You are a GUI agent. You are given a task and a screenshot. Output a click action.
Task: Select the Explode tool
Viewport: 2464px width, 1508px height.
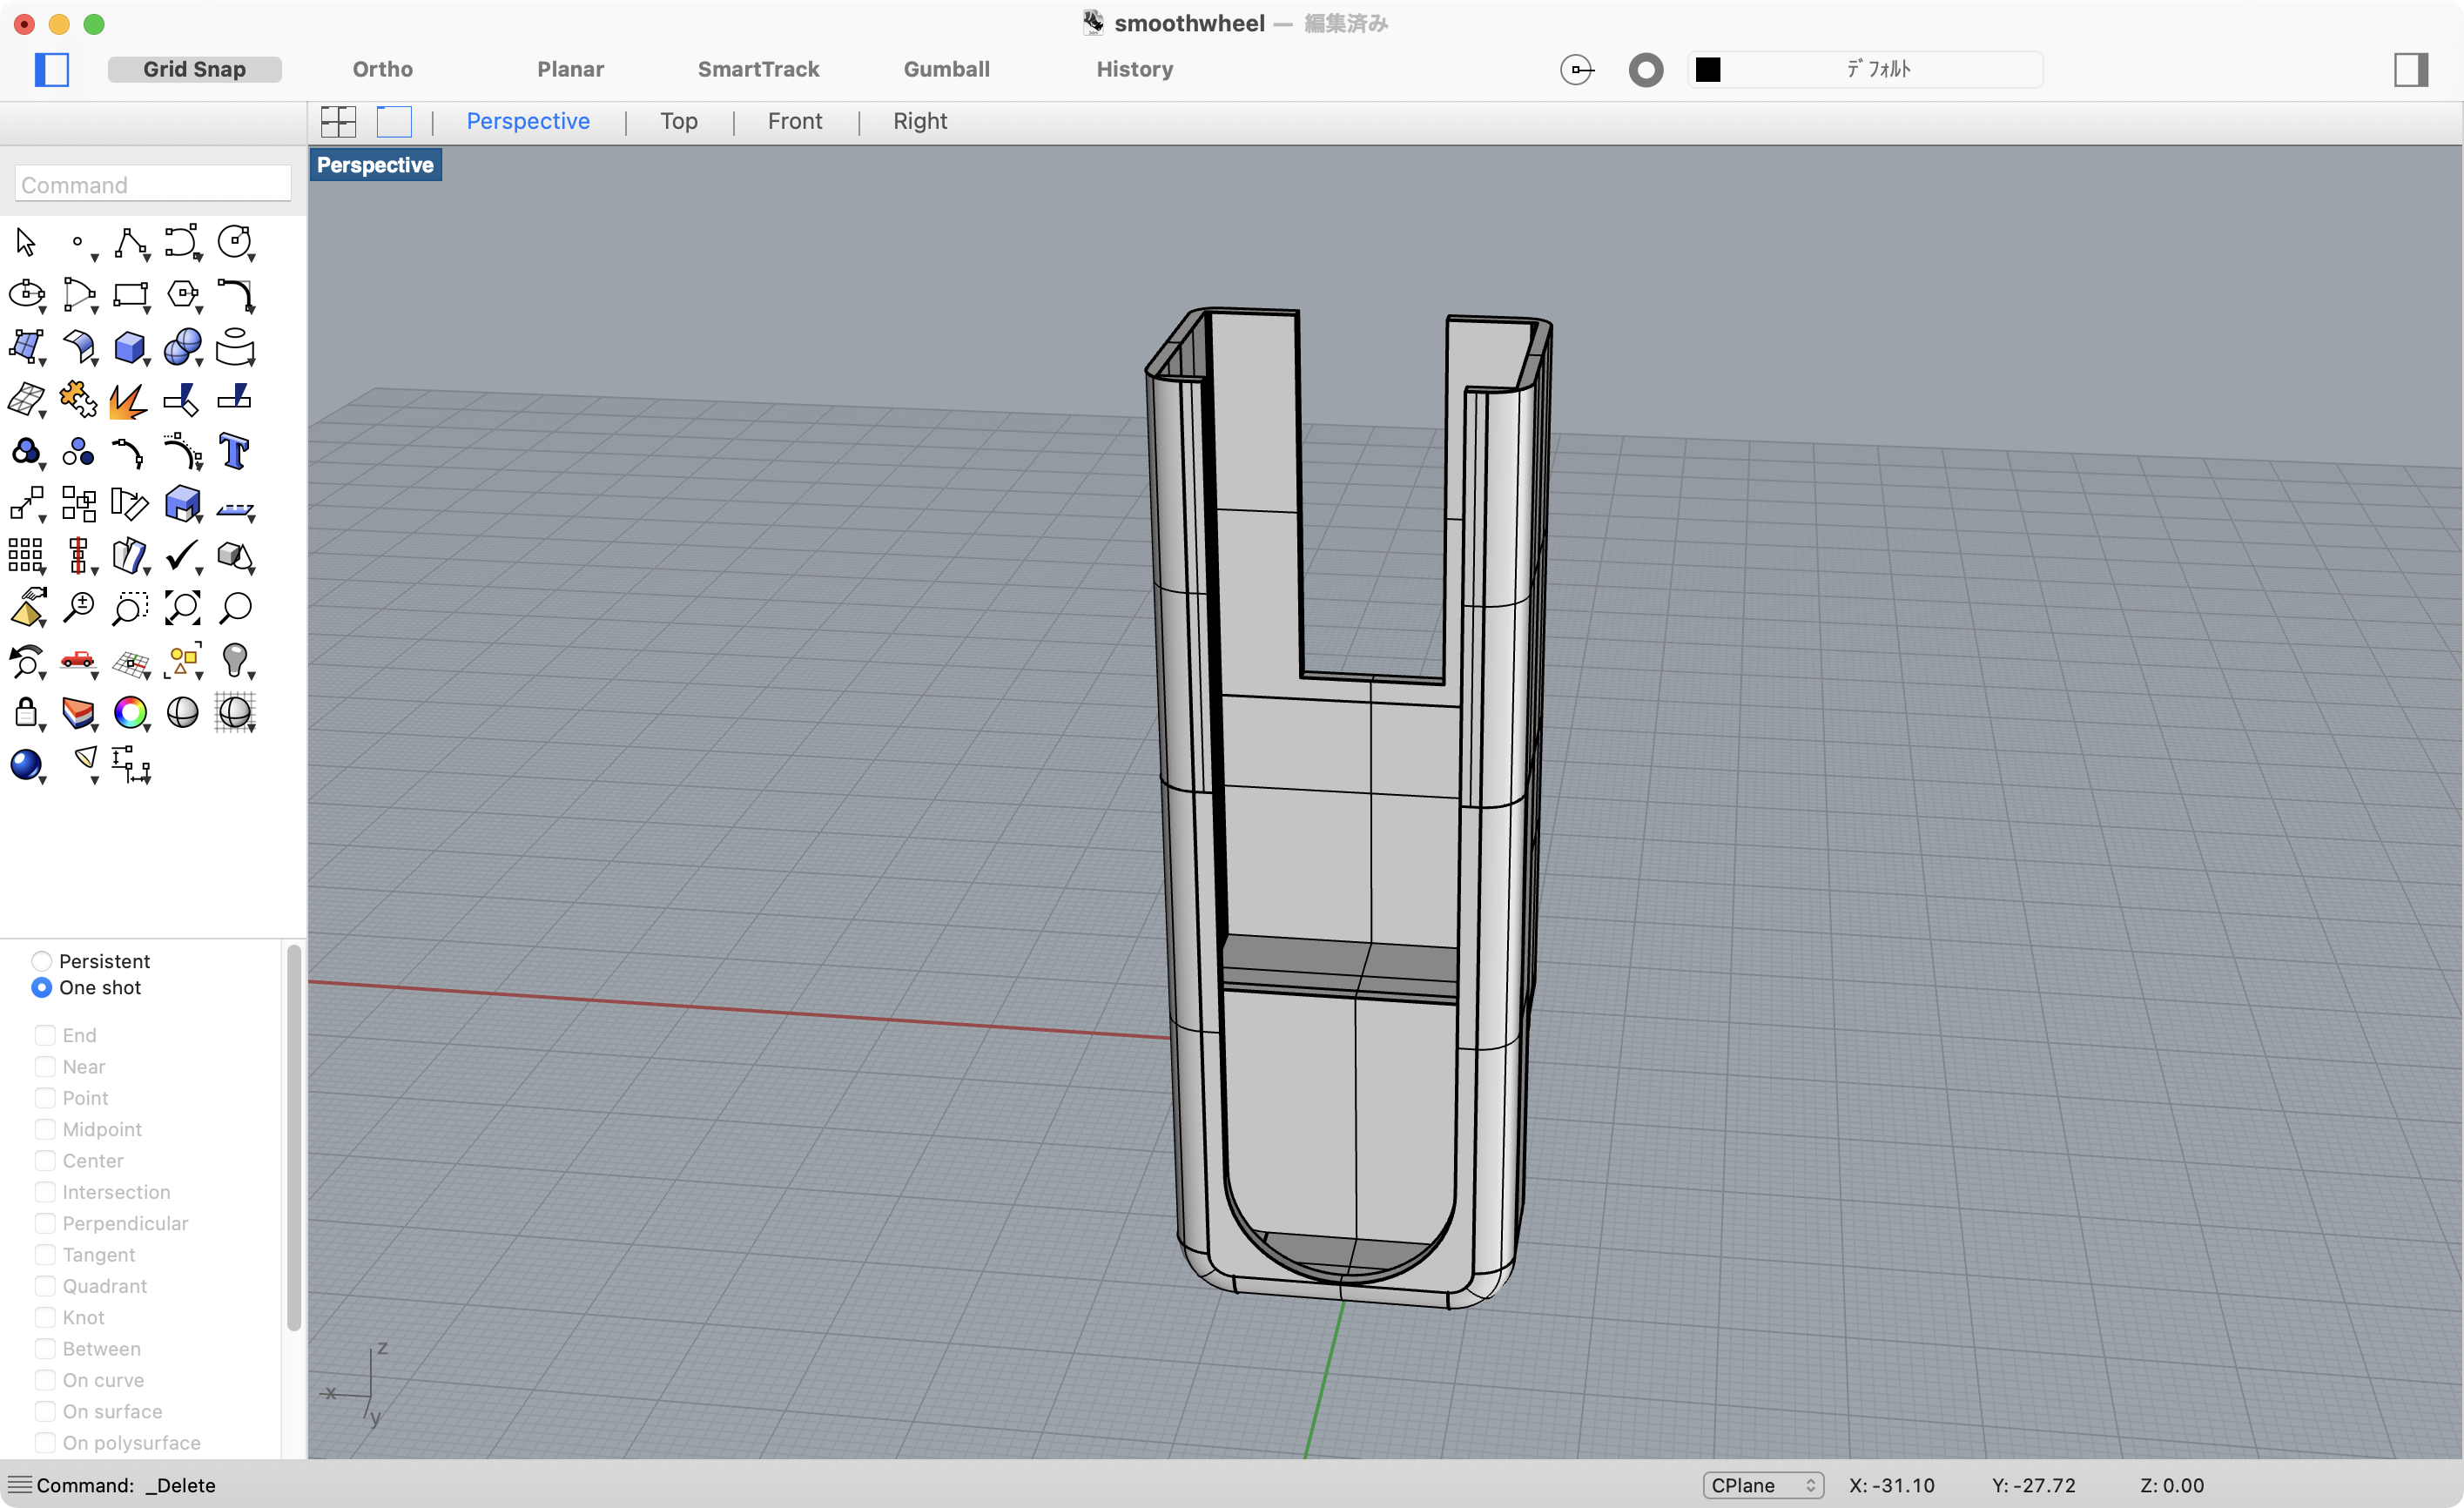click(130, 399)
